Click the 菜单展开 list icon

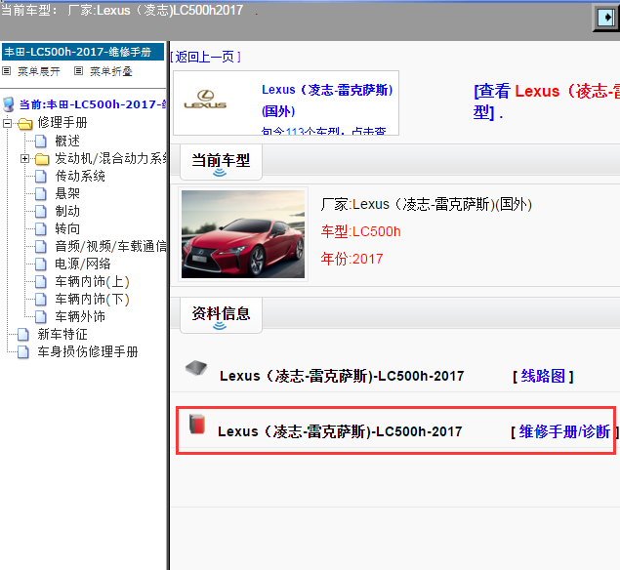[x=6, y=71]
